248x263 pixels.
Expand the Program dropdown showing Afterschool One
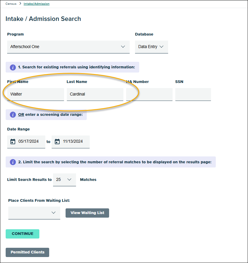pyautogui.click(x=68, y=47)
